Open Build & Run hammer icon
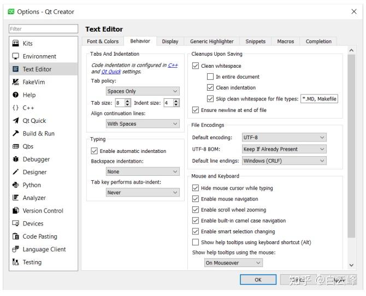This screenshot has width=366, height=296. (15, 133)
